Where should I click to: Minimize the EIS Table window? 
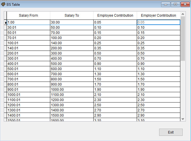(x=165, y=4)
